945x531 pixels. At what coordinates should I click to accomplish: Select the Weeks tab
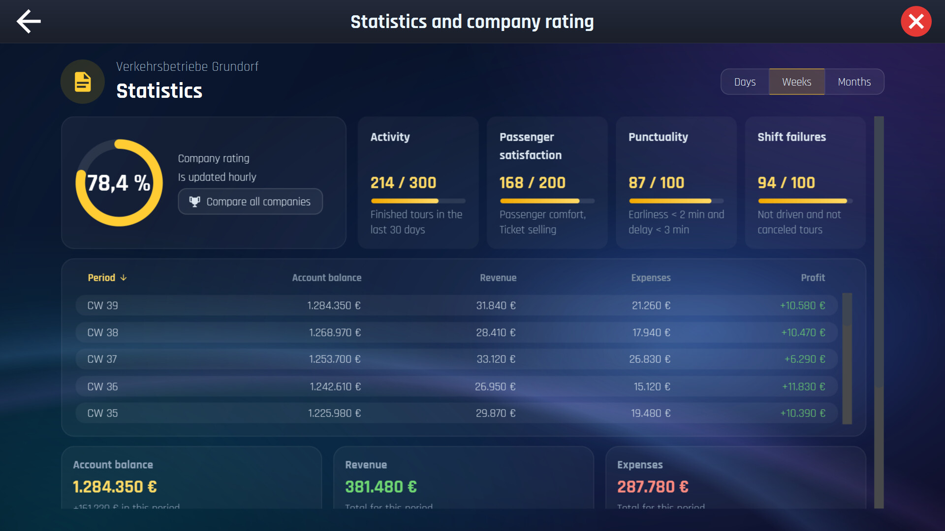[x=796, y=82]
